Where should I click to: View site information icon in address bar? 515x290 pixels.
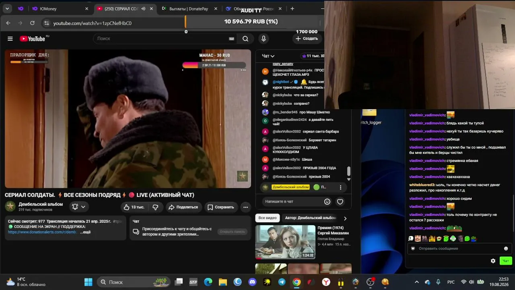pyautogui.click(x=46, y=23)
